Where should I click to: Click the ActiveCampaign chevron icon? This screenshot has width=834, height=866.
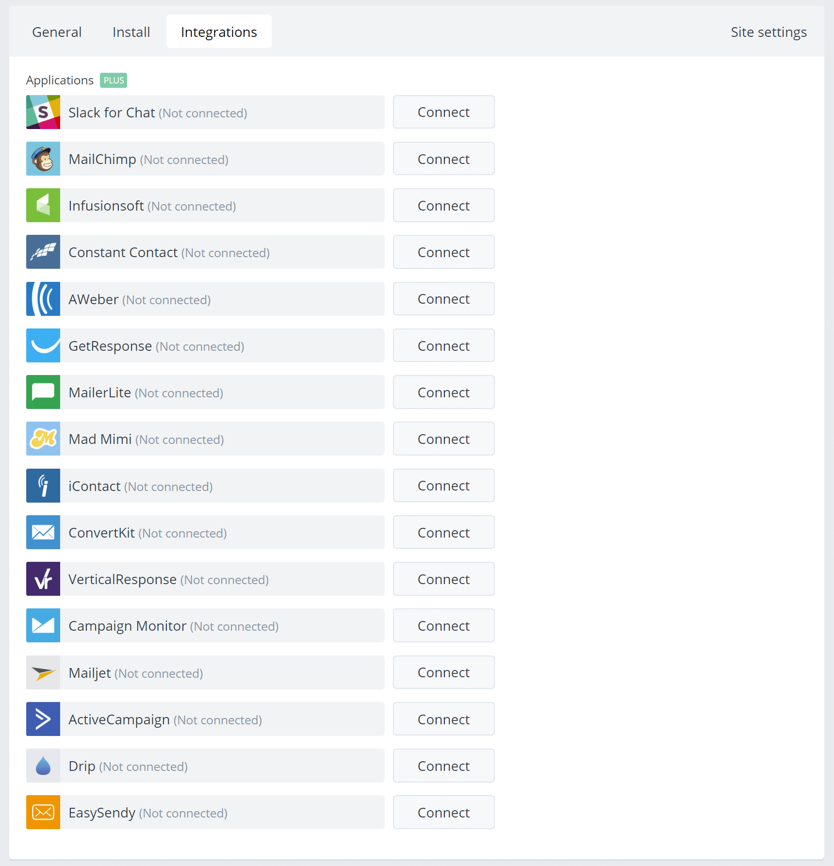click(x=43, y=719)
